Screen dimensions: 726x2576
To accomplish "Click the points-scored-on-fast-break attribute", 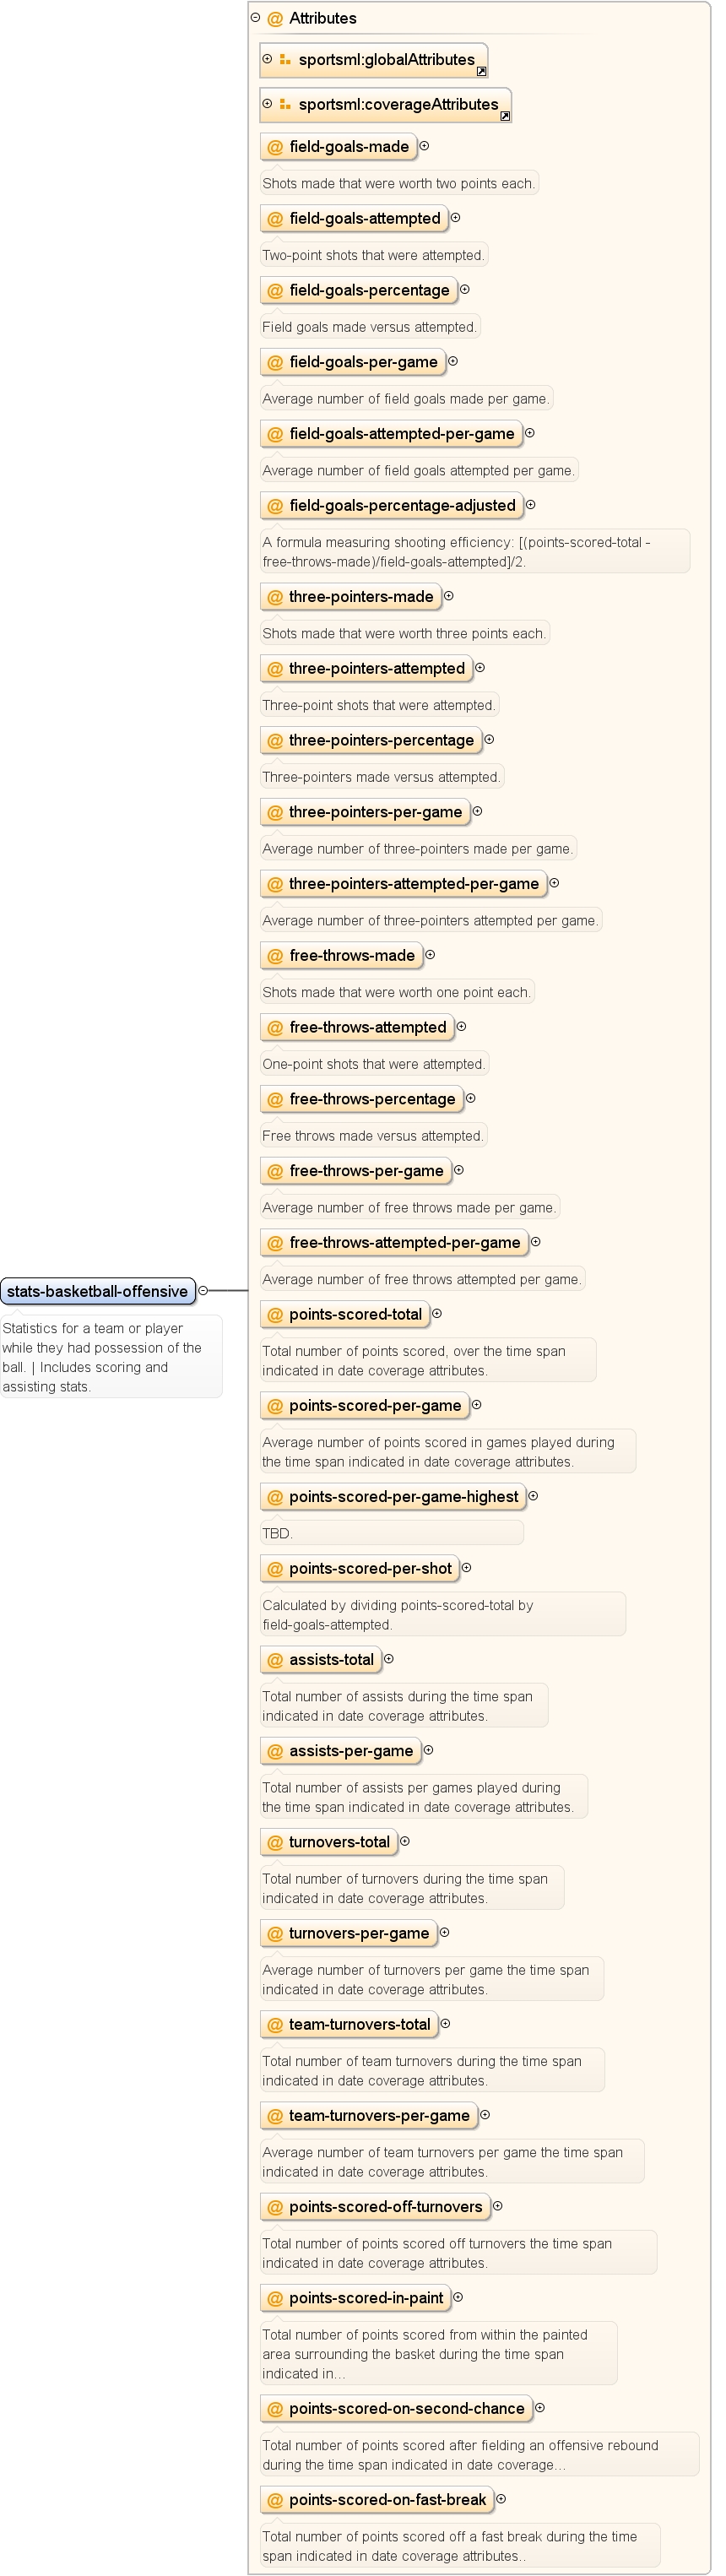I will [x=377, y=2499].
